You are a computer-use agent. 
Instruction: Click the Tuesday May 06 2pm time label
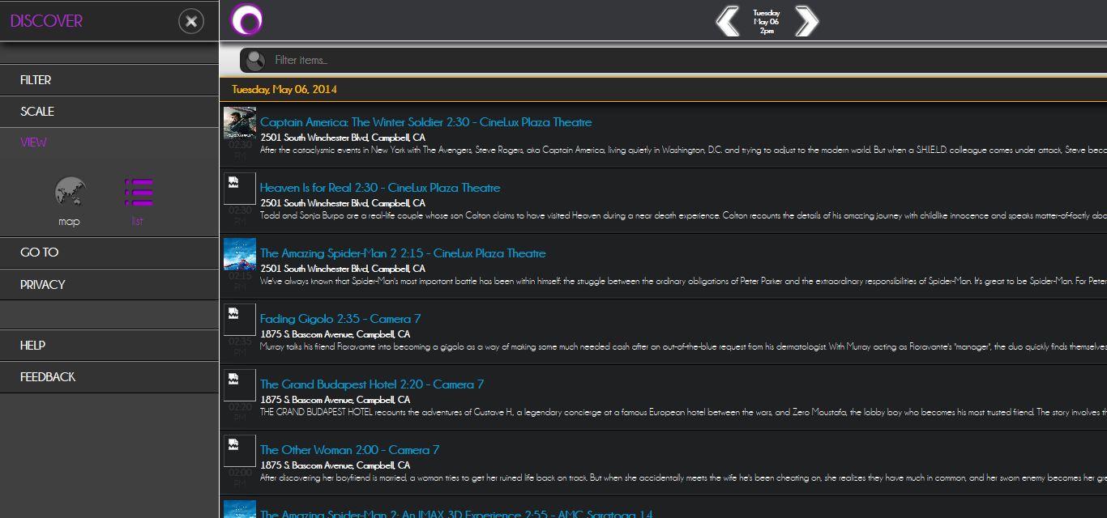pyautogui.click(x=767, y=22)
